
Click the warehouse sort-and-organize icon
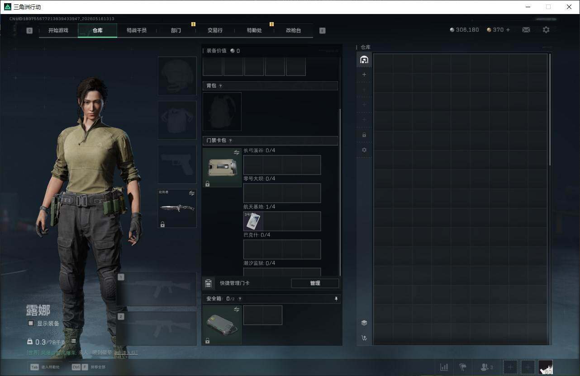click(x=364, y=338)
